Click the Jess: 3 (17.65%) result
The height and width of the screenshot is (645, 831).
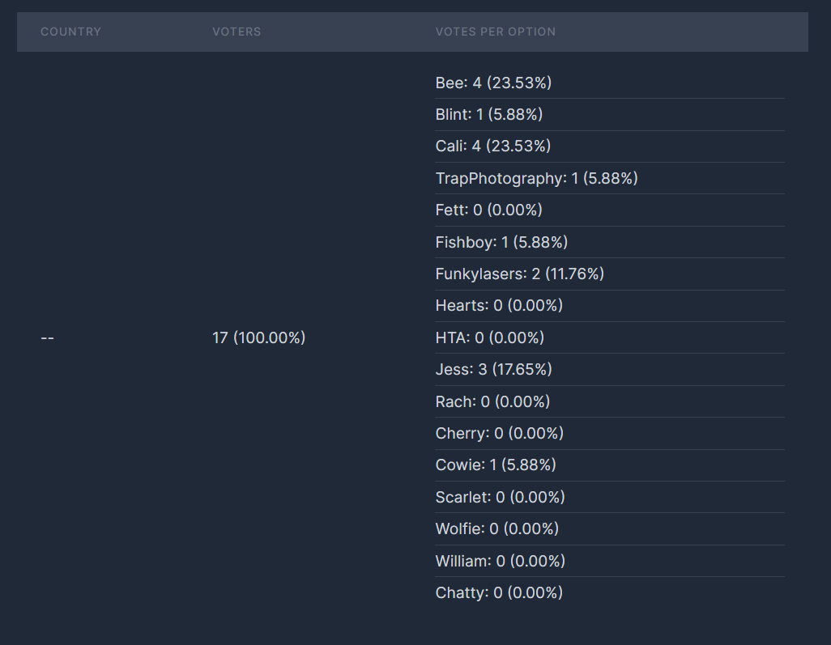pos(493,370)
